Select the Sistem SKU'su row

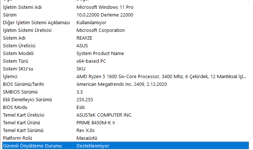[x=18, y=69]
